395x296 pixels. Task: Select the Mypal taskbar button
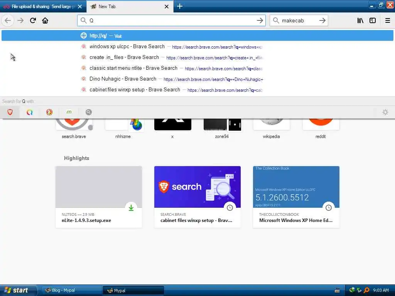133,291
